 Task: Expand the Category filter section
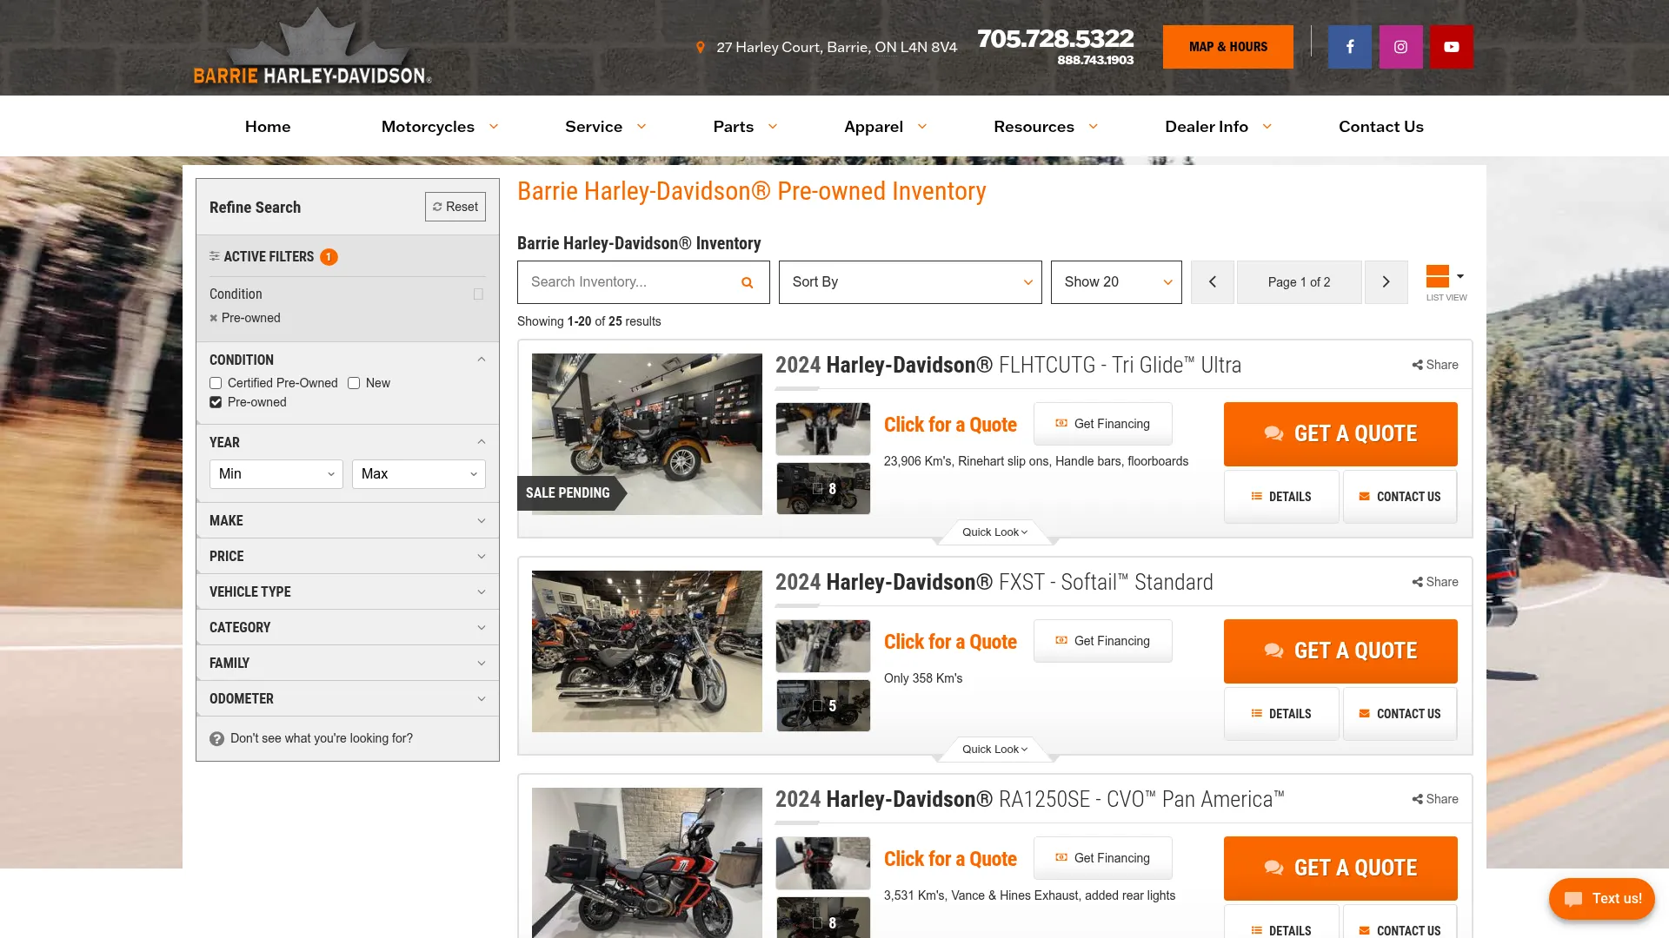click(348, 627)
